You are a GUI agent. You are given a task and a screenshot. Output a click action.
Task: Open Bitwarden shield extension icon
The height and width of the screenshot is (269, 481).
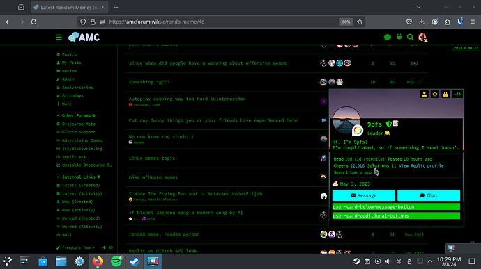[x=460, y=22]
